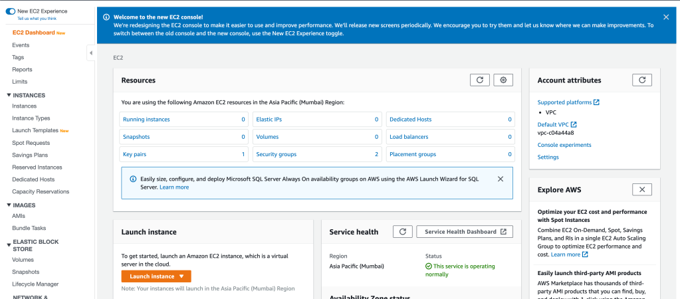This screenshot has width=680, height=299.
Task: Open Reserved Instances in sidebar
Action: (x=37, y=167)
